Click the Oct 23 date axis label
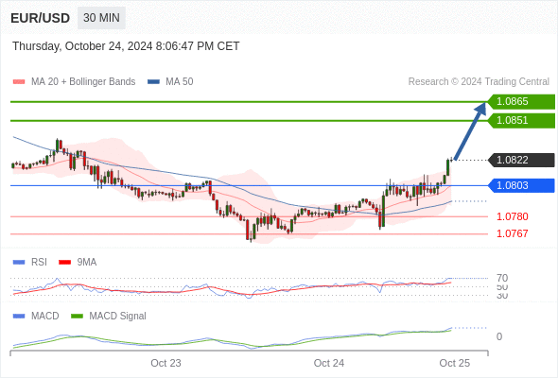This screenshot has height=378, width=558. (x=166, y=363)
